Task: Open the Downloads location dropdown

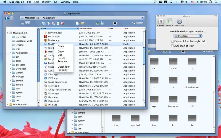Action: pyautogui.click(x=188, y=36)
